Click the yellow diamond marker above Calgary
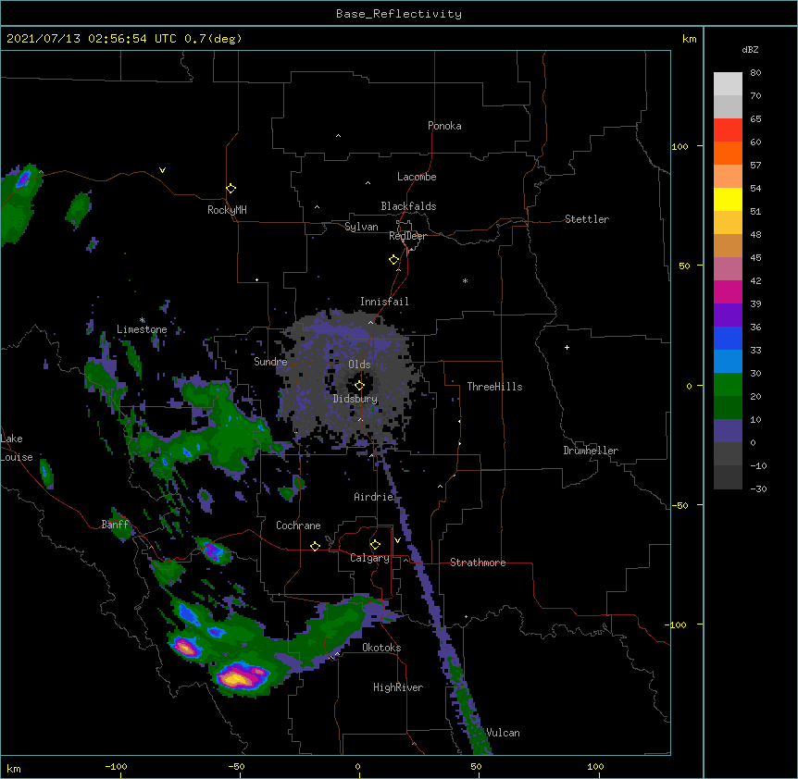The width and height of the screenshot is (798, 779). click(x=375, y=545)
